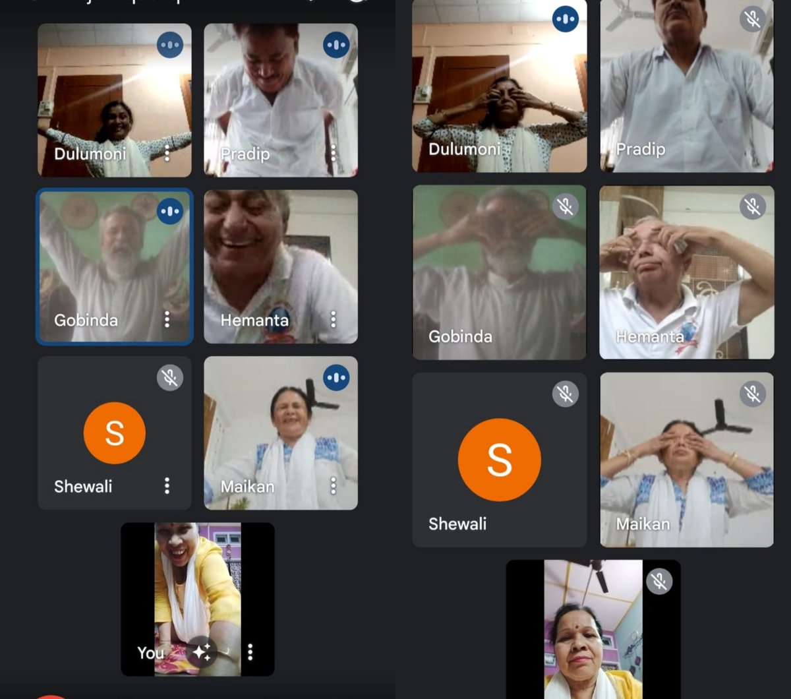Click Shewali's orange S avatar in the left screenshot
The width and height of the screenshot is (791, 699).
115,433
